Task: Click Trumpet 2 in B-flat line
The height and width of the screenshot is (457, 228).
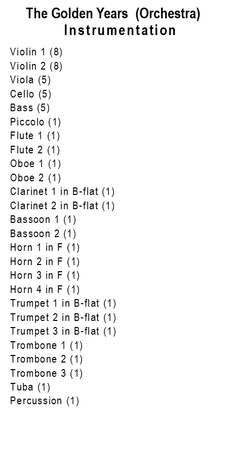Action: click(63, 317)
